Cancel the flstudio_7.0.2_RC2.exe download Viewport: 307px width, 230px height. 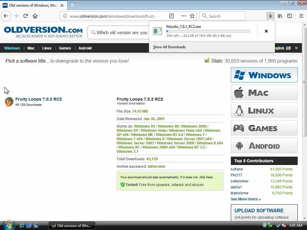point(266,31)
